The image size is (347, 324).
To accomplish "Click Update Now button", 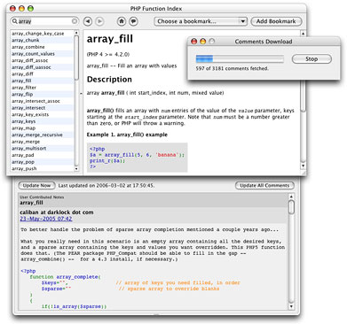I will 36,186.
